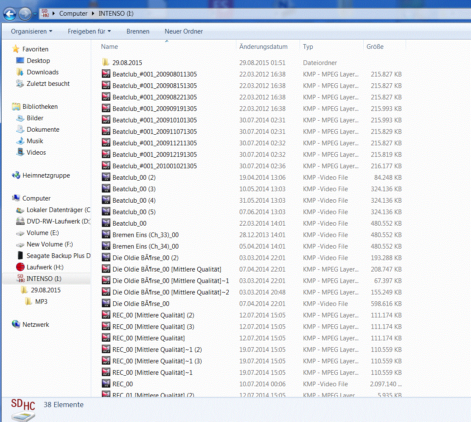
Task: Click the 598.616 KB size cell
Action: point(386,304)
